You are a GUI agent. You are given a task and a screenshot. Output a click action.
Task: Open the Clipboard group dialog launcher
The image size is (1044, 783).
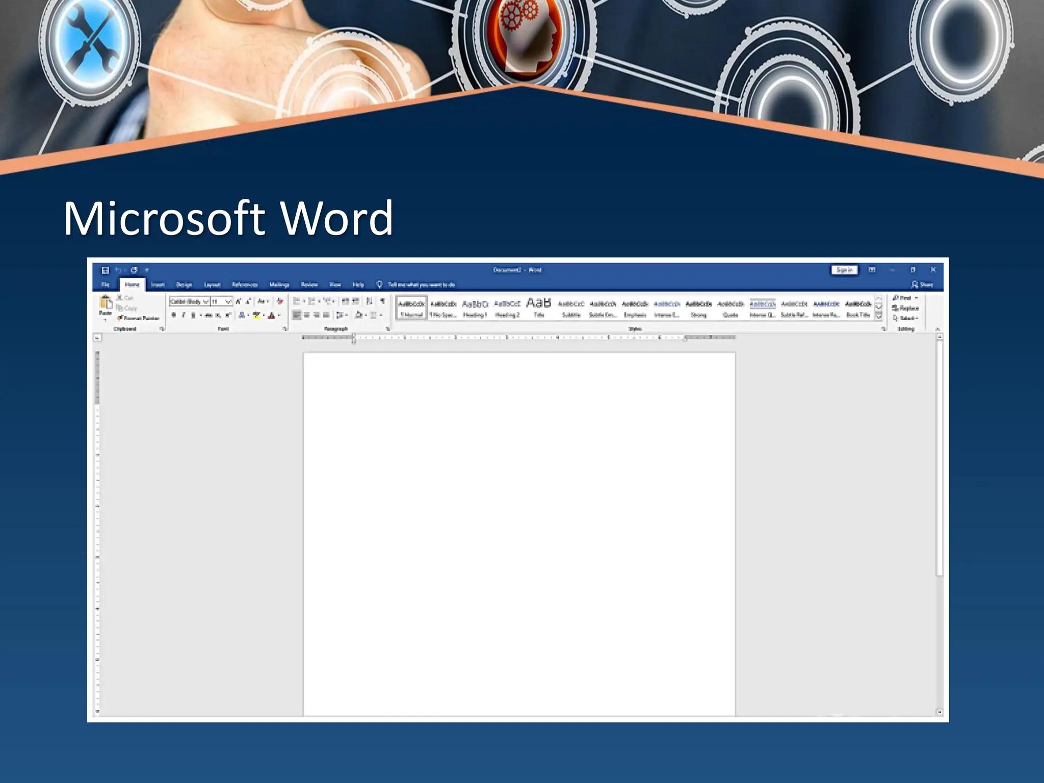tap(162, 329)
